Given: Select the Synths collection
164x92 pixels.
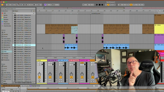Looking at the screenshot, I should point(5,15).
